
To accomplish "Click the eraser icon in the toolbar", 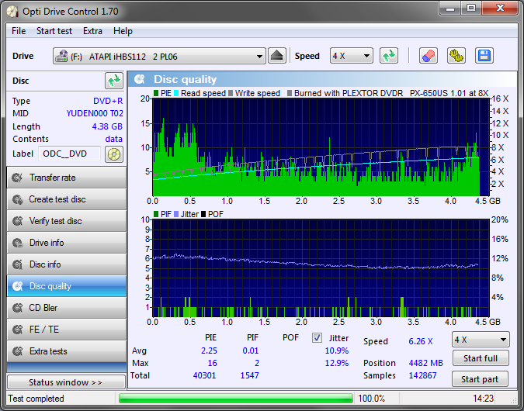I will [428, 56].
